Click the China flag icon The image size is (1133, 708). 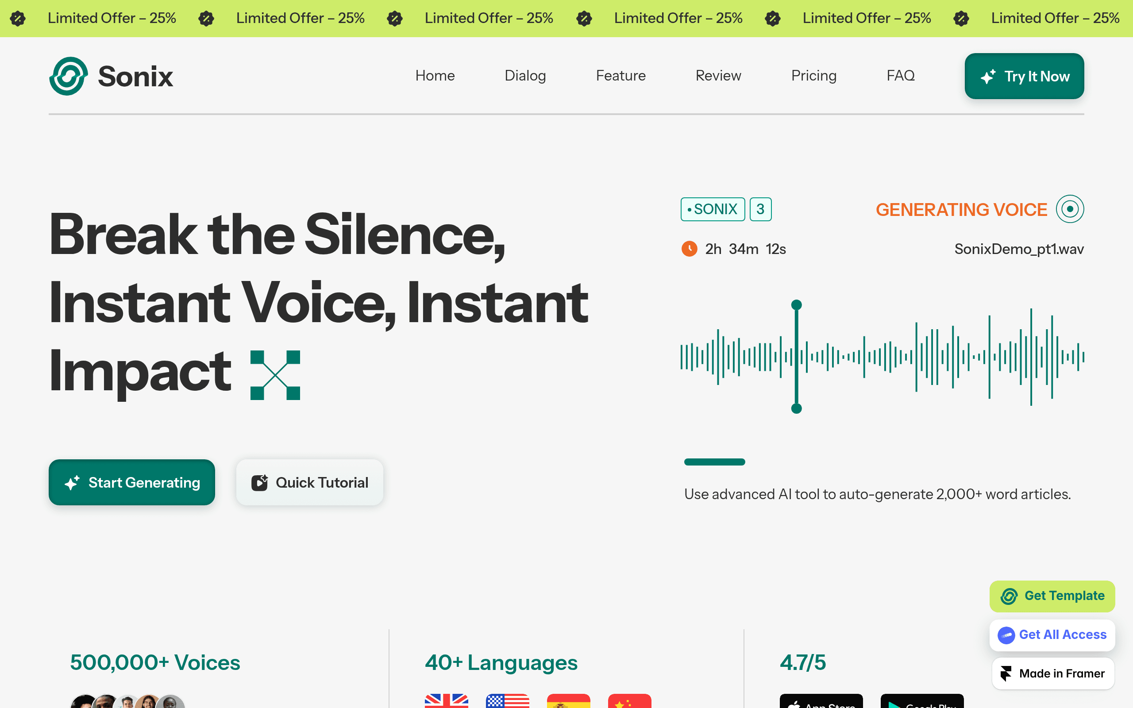click(629, 700)
